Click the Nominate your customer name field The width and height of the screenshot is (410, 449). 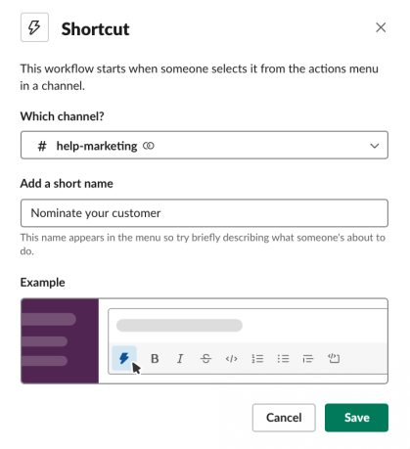(x=205, y=213)
